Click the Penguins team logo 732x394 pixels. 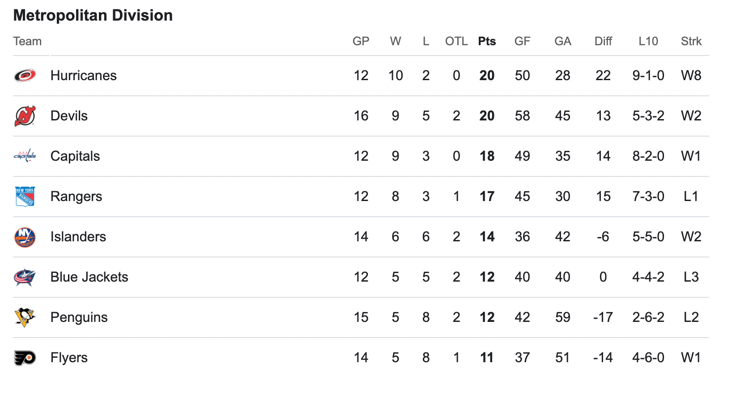(25, 317)
